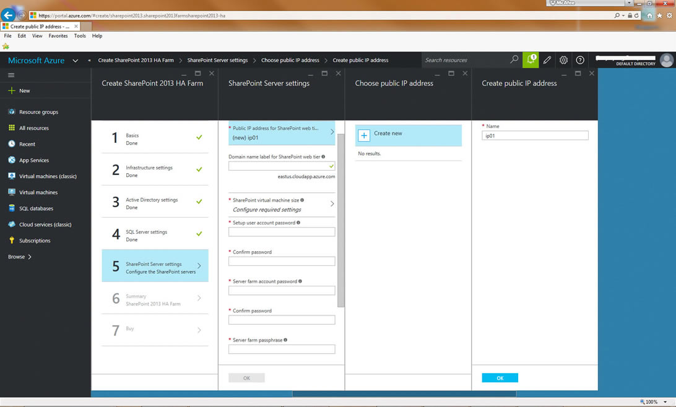Click the help question mark icon
Image resolution: width=676 pixels, height=407 pixels.
pyautogui.click(x=580, y=60)
